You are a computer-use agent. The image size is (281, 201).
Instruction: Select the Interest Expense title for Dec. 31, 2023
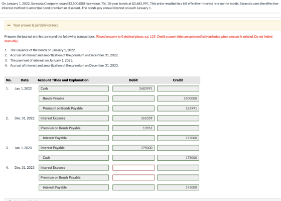74,168
